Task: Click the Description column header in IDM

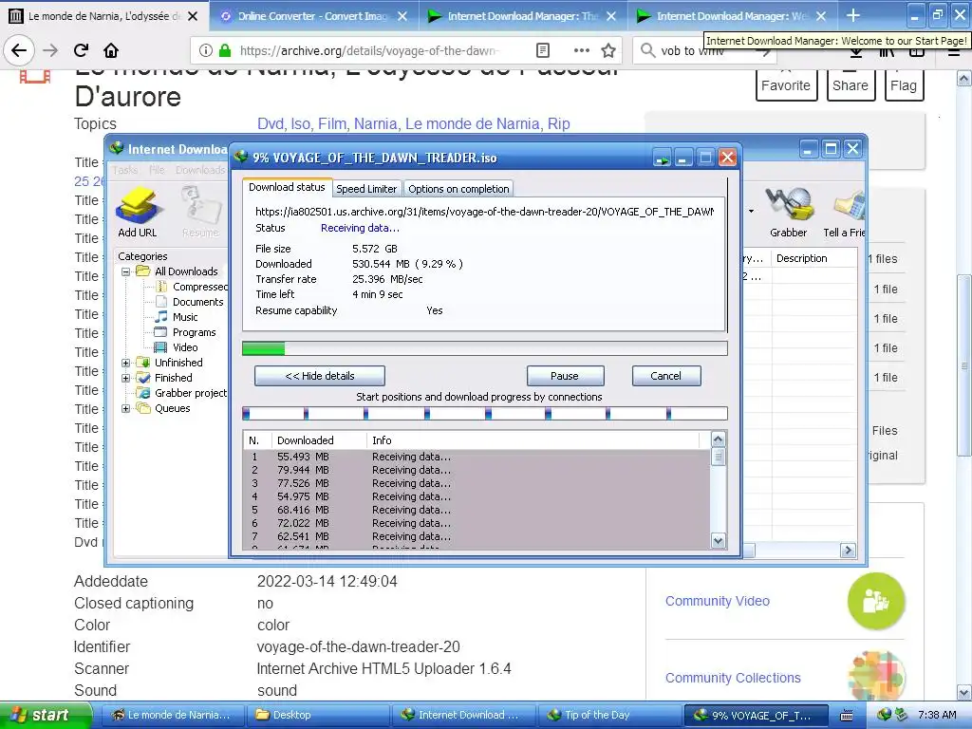Action: [x=813, y=258]
